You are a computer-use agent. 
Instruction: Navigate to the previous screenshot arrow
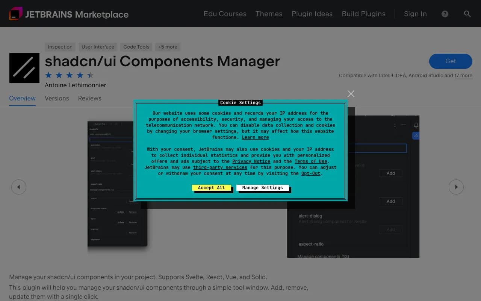[x=19, y=187]
